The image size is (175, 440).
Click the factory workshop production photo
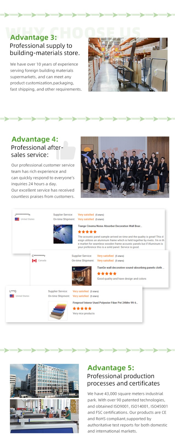click(44, 416)
